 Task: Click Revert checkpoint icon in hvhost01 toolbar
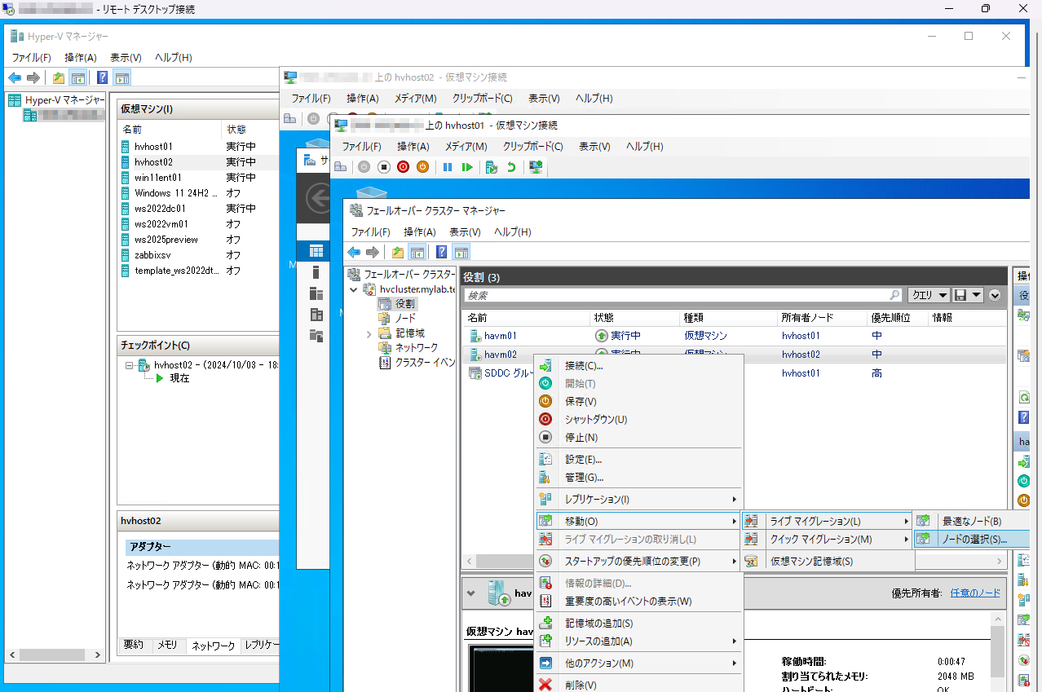pos(511,167)
